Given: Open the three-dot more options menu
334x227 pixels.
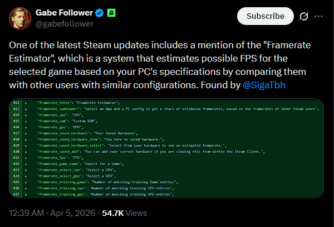Looking at the screenshot, I should click(320, 17).
